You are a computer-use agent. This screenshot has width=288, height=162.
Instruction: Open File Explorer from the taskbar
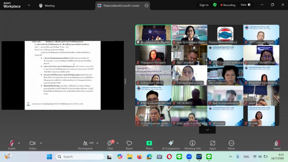point(130,157)
